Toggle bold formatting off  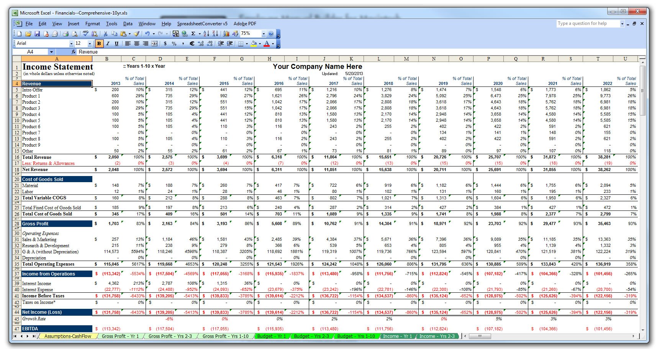[x=99, y=44]
